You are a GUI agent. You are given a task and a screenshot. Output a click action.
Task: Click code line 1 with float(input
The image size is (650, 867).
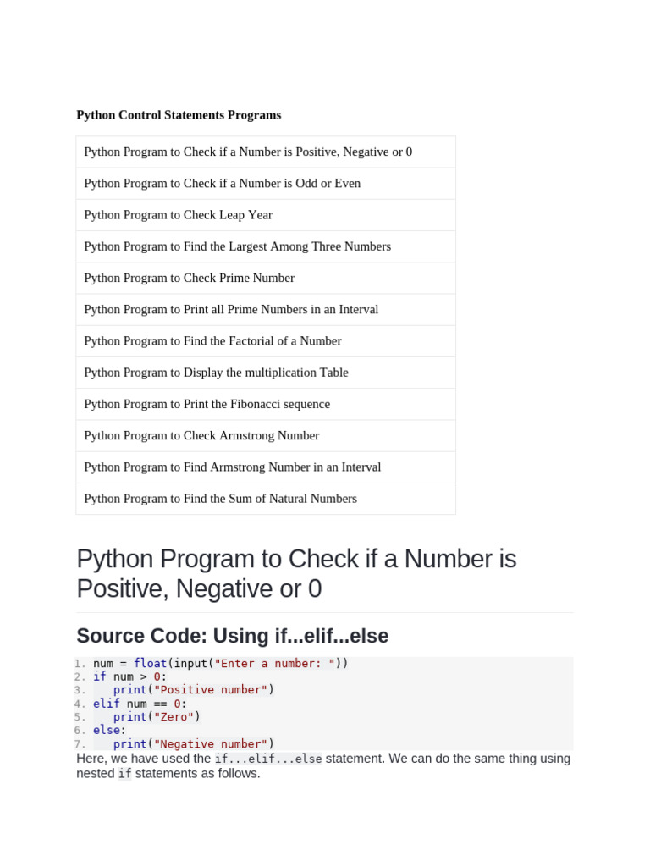coord(220,664)
